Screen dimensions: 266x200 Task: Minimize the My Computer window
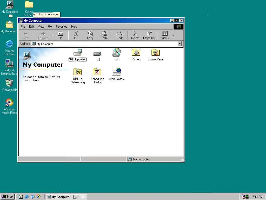172,21
